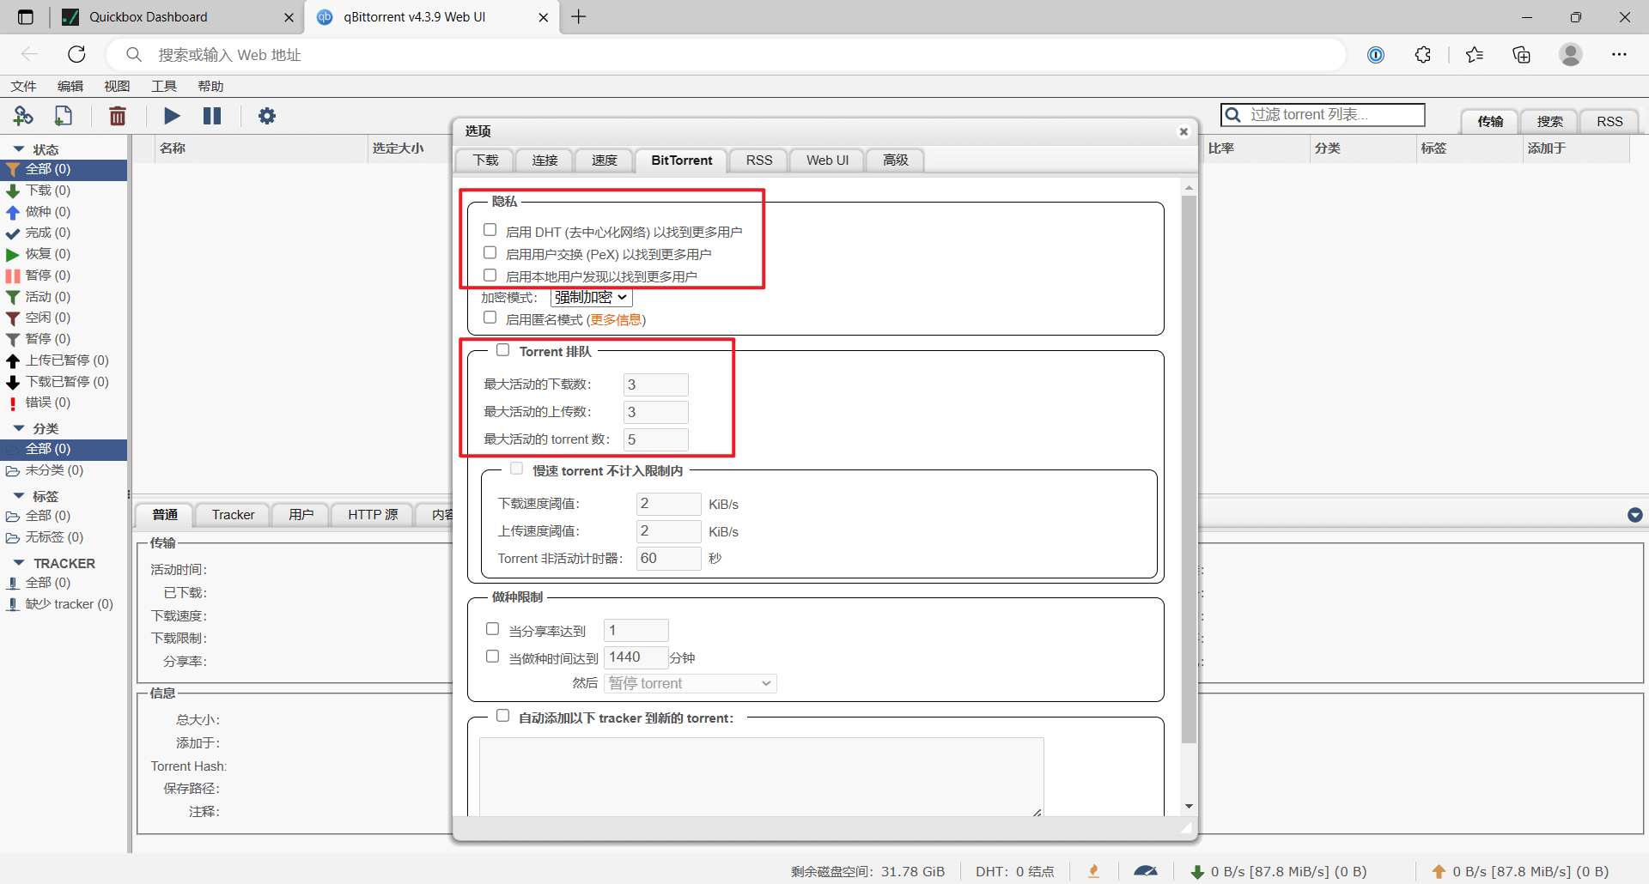Collapse the 分类 category section
The width and height of the screenshot is (1649, 884).
(19, 428)
